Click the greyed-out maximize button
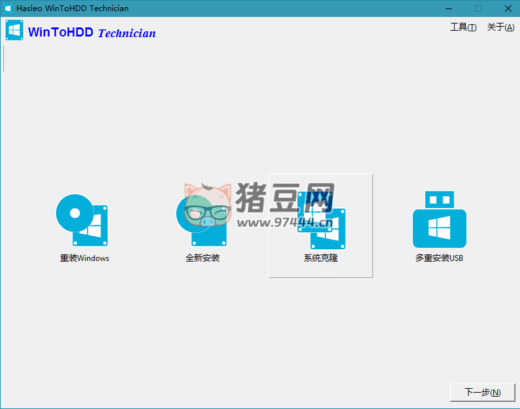The height and width of the screenshot is (409, 520). pyautogui.click(x=478, y=8)
